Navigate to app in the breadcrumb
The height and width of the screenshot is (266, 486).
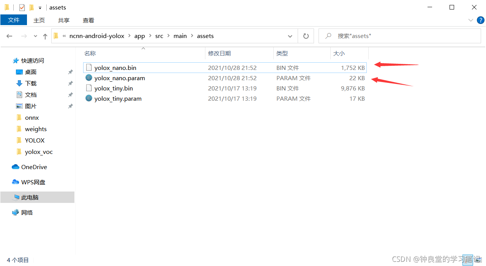click(x=140, y=36)
